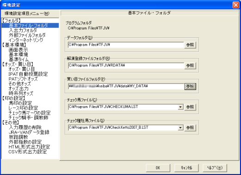
Task: Click the データフォルダ path input field
Action: (126, 45)
